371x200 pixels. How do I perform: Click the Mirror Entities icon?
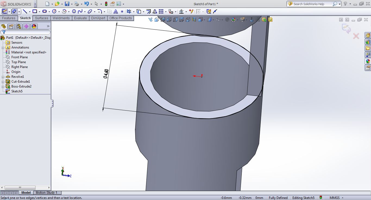point(155,11)
